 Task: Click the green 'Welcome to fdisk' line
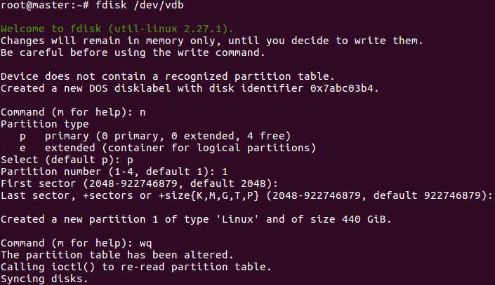click(117, 29)
